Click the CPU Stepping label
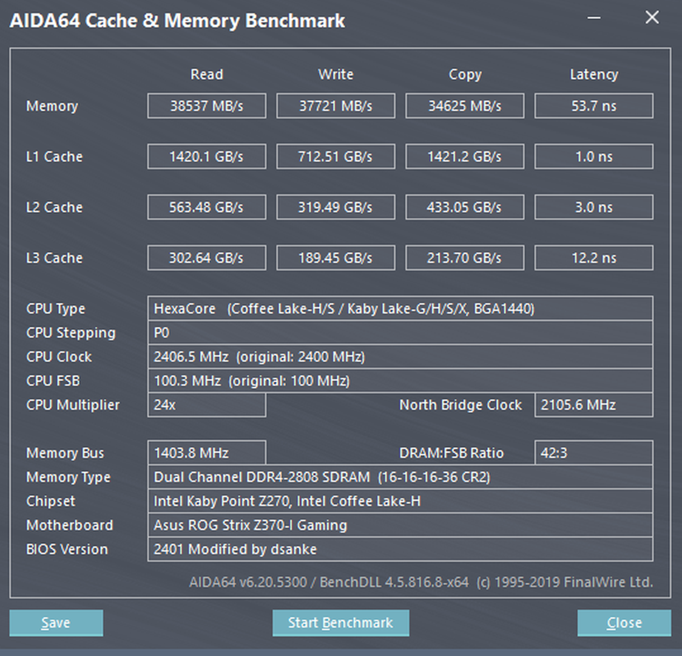 (71, 333)
